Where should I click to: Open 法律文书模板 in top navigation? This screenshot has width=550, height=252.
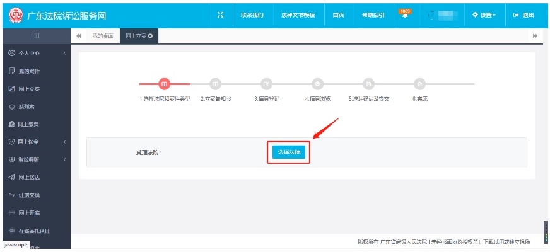pos(298,15)
